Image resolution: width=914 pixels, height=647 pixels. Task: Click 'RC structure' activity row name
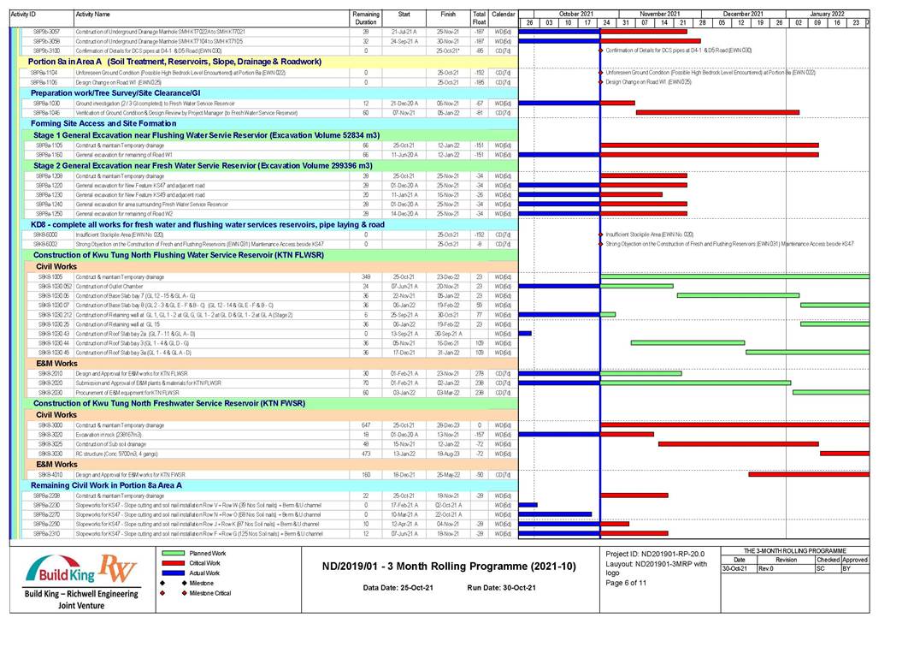tap(116, 454)
